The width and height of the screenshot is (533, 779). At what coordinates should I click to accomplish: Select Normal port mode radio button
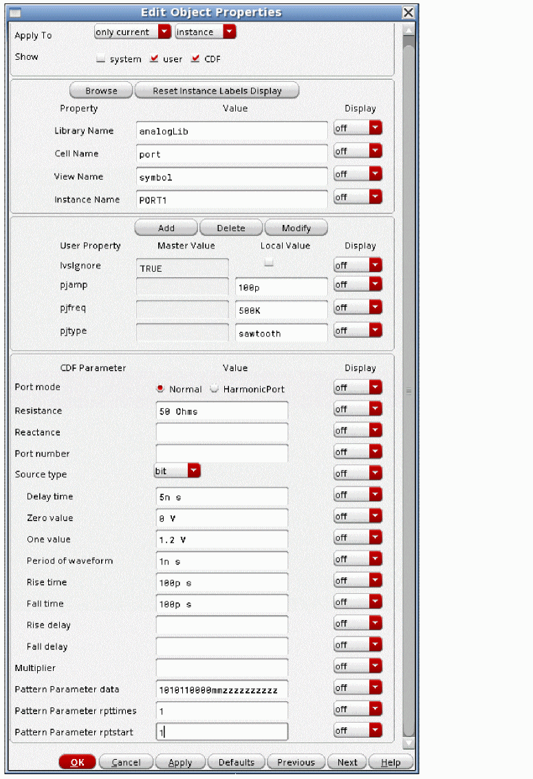pyautogui.click(x=161, y=389)
